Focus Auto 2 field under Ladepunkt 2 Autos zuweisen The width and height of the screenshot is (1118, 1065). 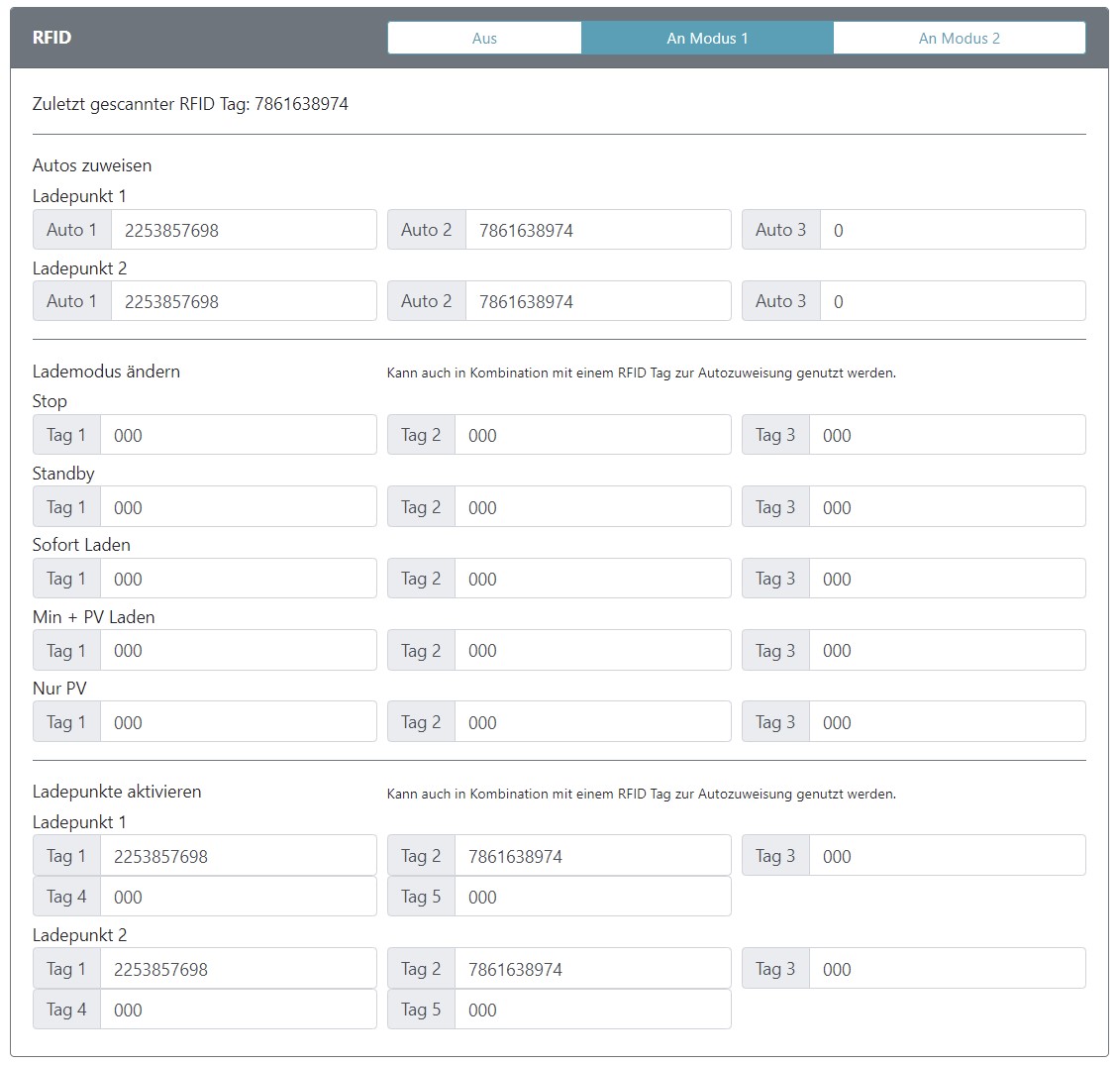(x=597, y=301)
